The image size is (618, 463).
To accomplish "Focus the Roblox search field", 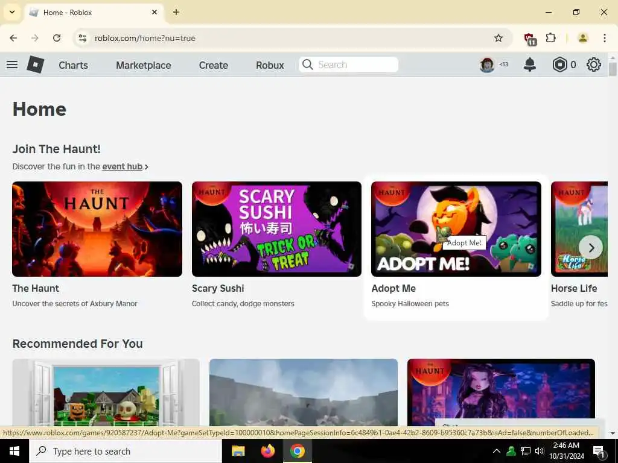I will 349,65.
